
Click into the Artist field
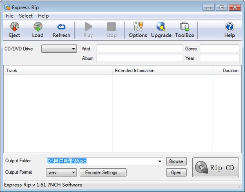[140, 49]
